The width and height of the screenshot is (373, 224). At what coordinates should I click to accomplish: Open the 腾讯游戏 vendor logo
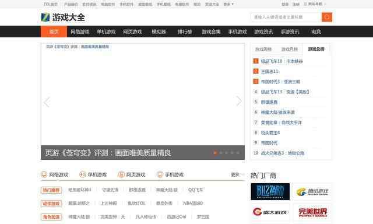click(312, 192)
